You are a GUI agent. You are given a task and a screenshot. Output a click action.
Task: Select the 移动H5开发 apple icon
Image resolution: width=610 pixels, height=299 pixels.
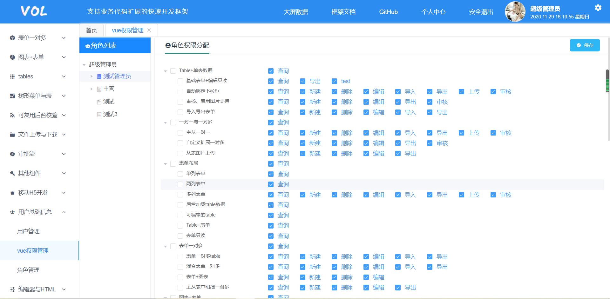tap(12, 193)
